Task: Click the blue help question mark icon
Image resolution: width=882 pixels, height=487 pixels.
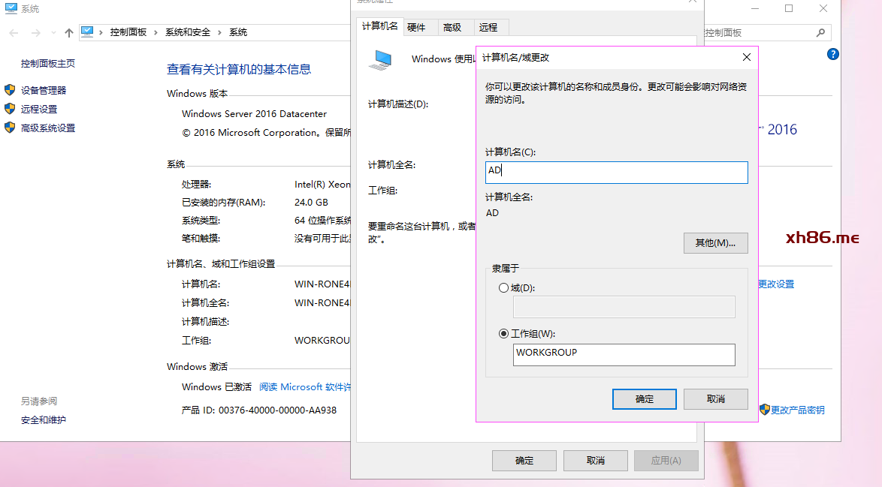Action: (x=832, y=54)
